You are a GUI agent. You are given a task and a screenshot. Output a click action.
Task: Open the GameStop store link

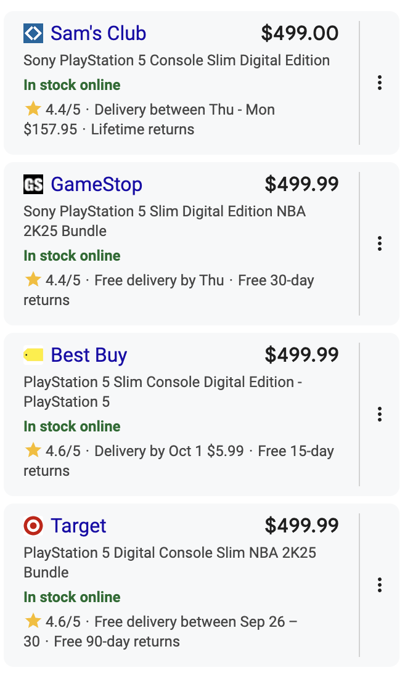(x=96, y=184)
